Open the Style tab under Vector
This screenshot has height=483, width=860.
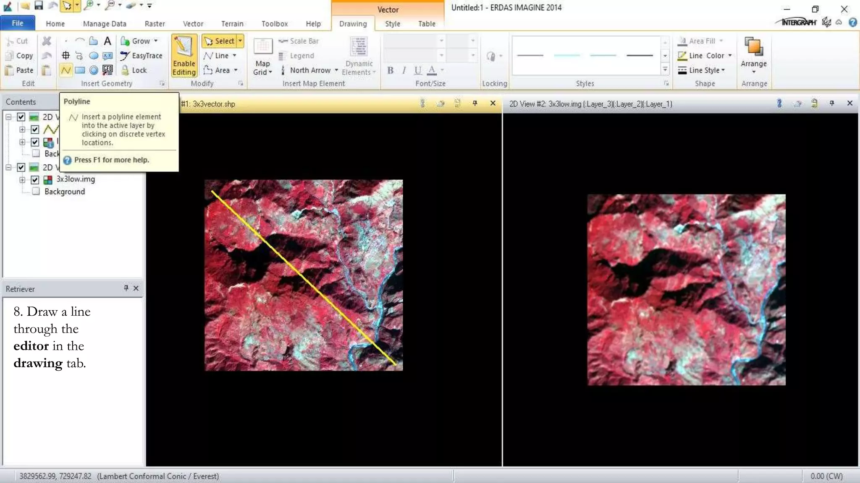click(393, 24)
